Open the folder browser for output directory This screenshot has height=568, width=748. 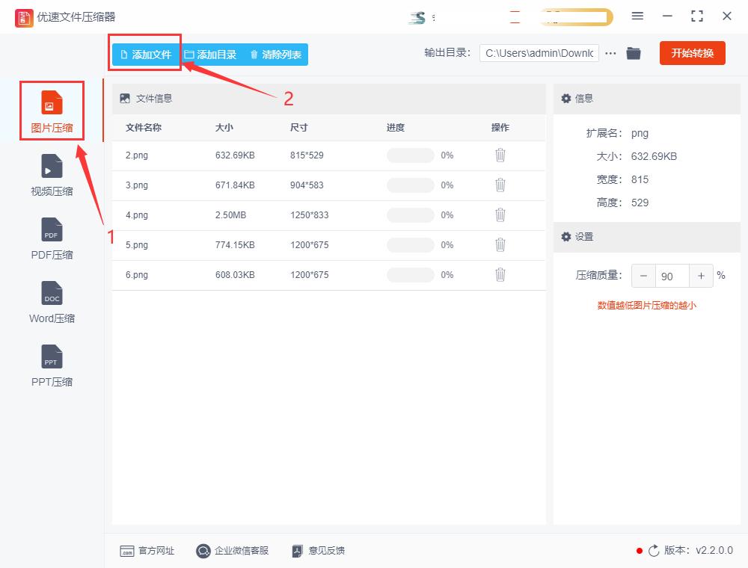point(633,52)
